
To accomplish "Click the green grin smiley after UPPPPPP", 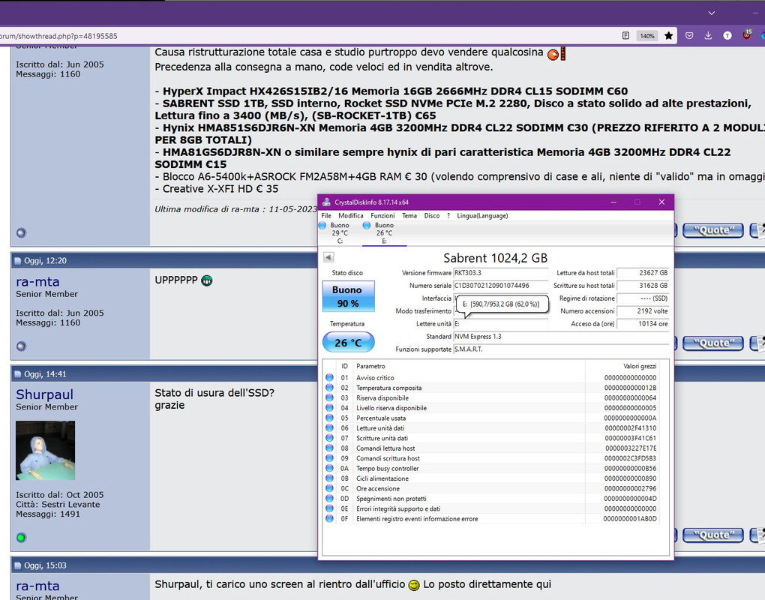I will (x=207, y=280).
